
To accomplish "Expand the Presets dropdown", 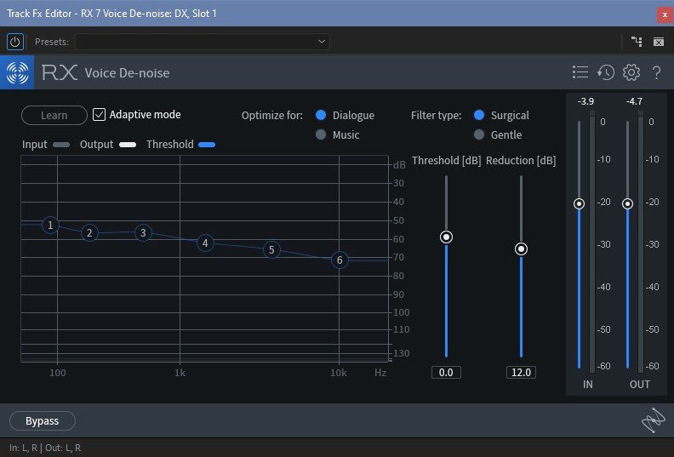I will coord(202,41).
